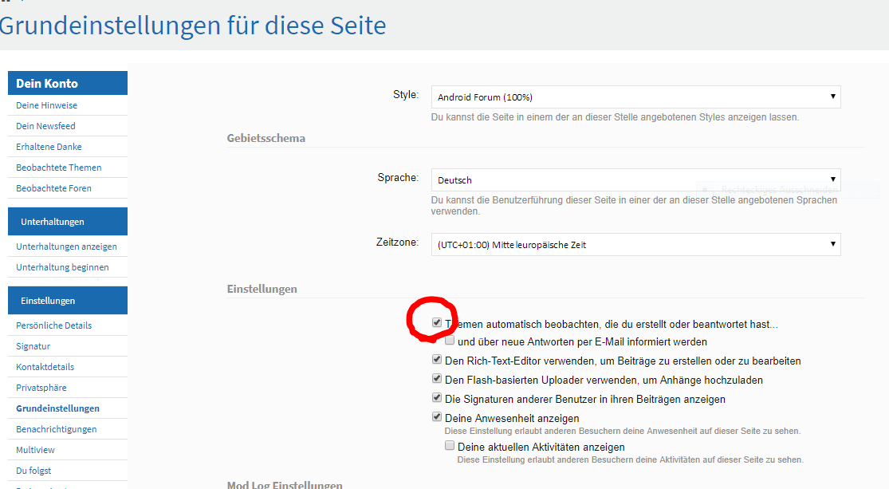The image size is (889, 489).
Task: Select Privatsphäre in the sidebar
Action: pos(41,388)
